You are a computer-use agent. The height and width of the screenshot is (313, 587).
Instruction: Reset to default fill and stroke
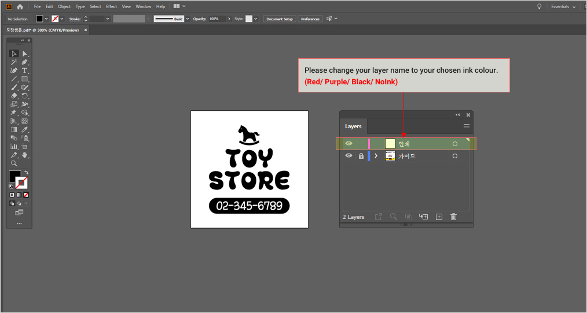pos(11,187)
